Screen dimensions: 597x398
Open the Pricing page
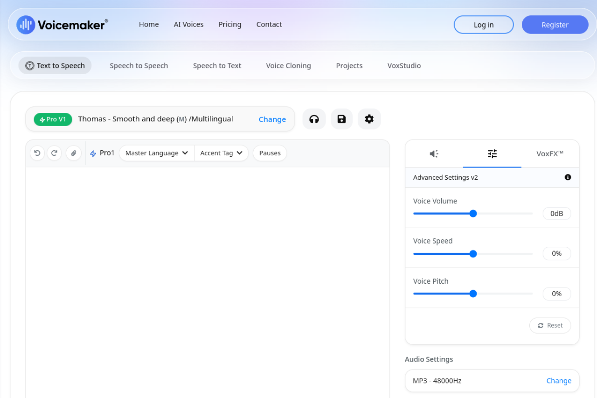(230, 24)
